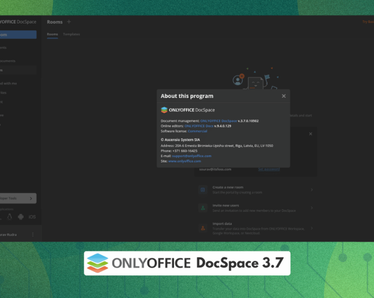The height and width of the screenshot is (298, 374).
Task: Click 'Invite new users' text
Action: [225, 205]
